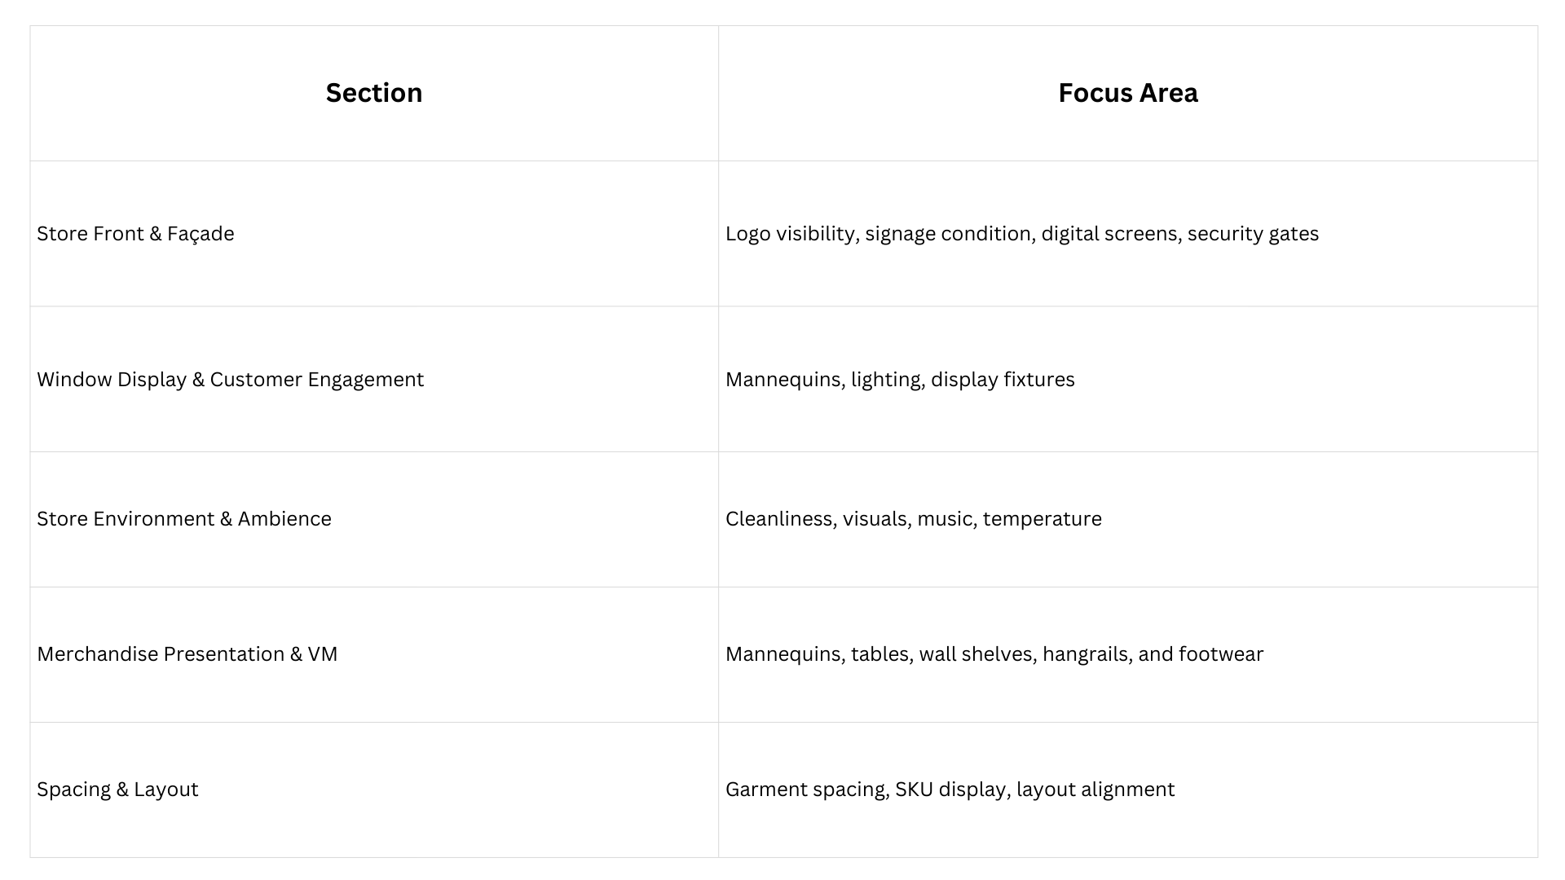Screen dimensions: 1565x880
Task: Click the text starting with 'Logo visibility'
Action: (1021, 234)
